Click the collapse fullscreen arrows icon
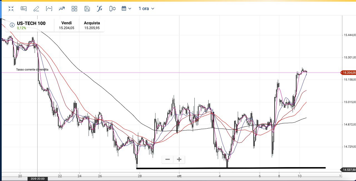The height and width of the screenshot is (181, 356). [11, 9]
